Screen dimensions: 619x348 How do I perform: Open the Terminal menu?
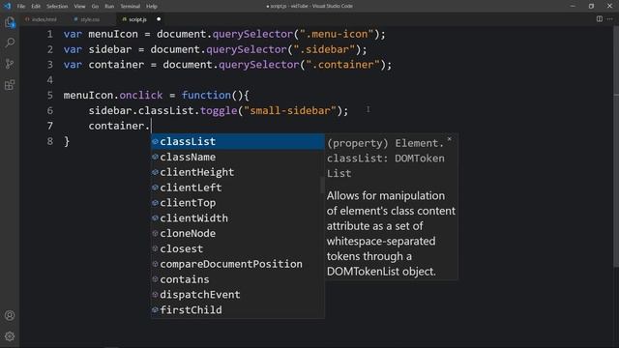pos(130,7)
